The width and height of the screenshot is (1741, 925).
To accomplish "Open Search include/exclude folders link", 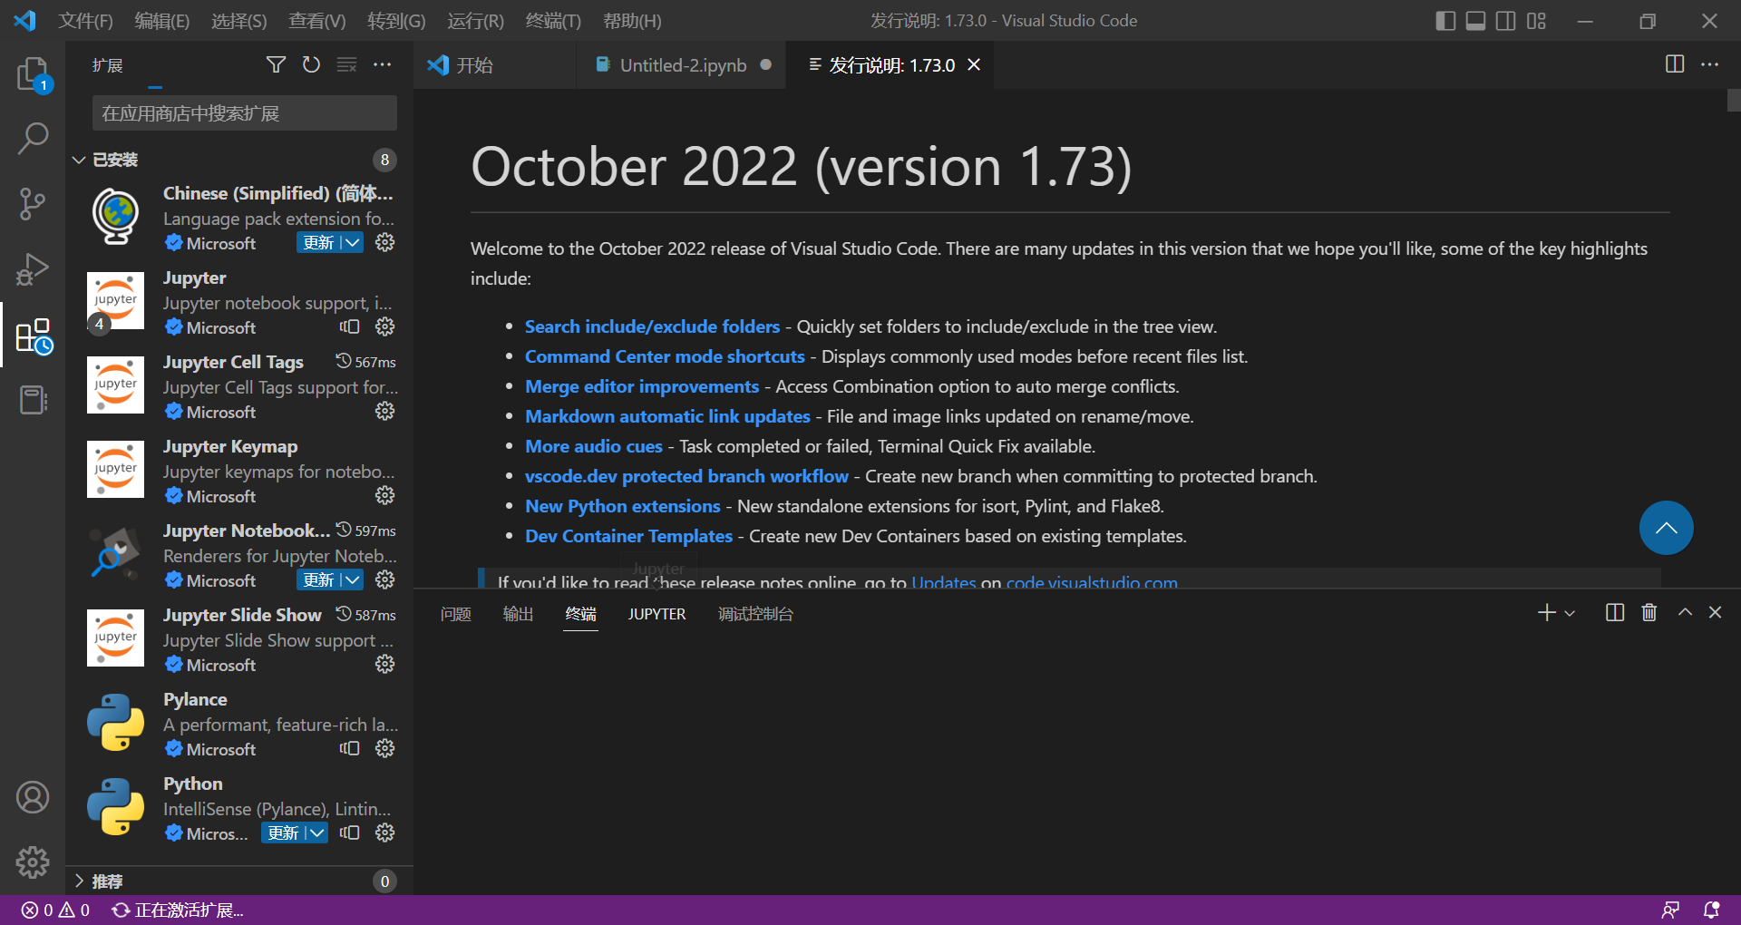I will click(x=652, y=326).
